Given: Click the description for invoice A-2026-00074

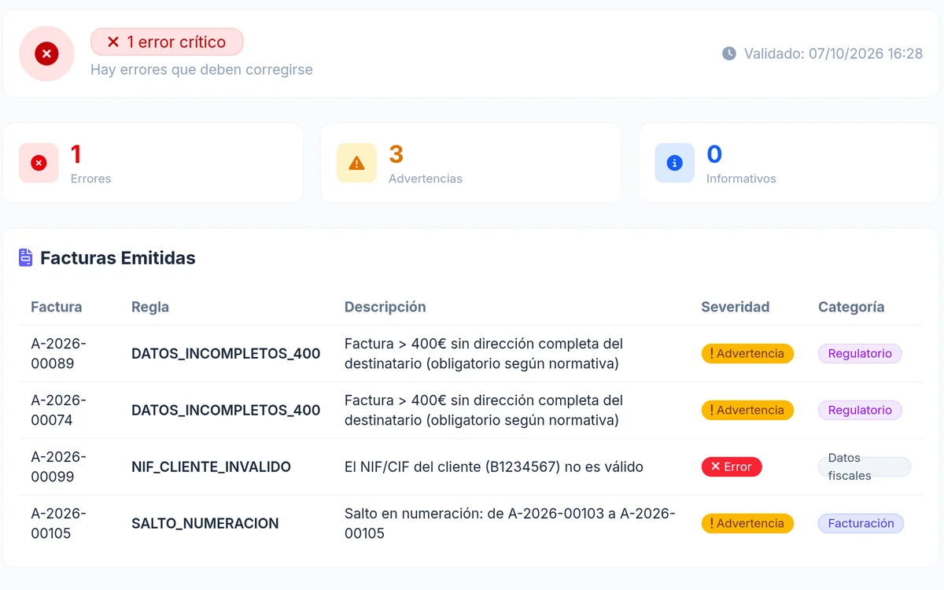Looking at the screenshot, I should point(484,411).
